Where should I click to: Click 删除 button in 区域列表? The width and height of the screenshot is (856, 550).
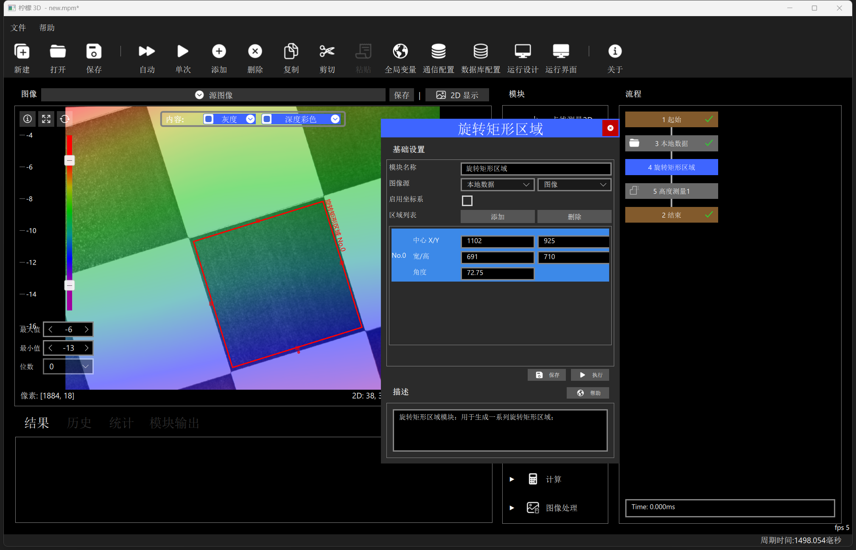click(x=574, y=217)
